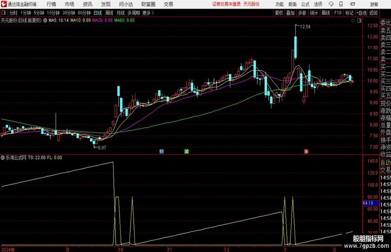Expand the dropdown arrow beside 乐淘公式网 indicator
This screenshot has height=252, width=391.
3,158
